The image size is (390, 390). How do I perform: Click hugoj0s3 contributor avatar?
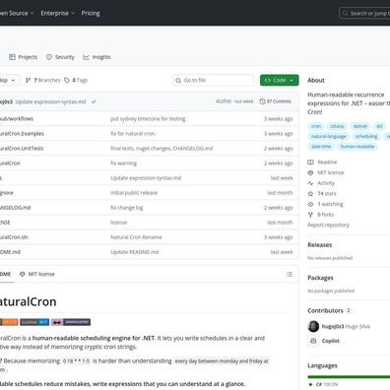[x=313, y=326]
